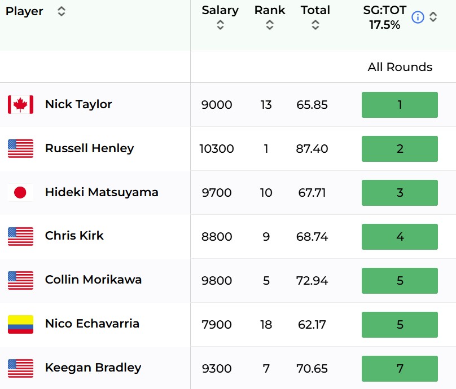
Task: Click the green cell ranked 1
Action: (x=400, y=105)
